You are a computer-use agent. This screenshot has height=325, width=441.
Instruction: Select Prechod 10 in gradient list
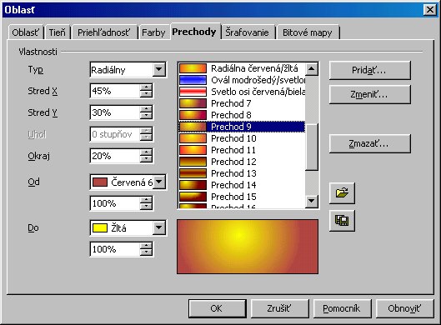coord(242,138)
